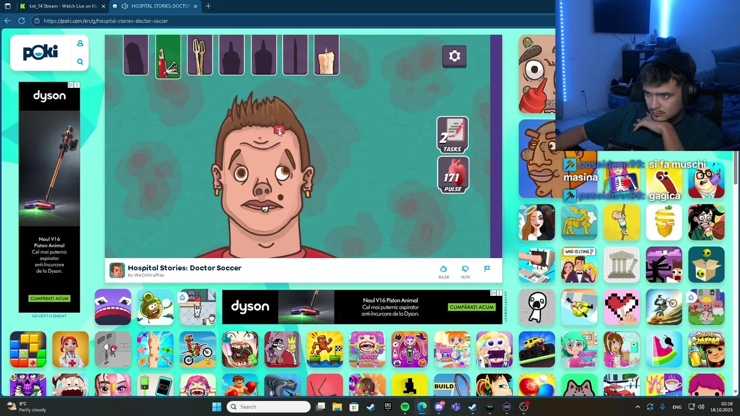Viewport: 740px width, 416px height.
Task: Open ad choices on left Dyson ad
Action: [71, 85]
